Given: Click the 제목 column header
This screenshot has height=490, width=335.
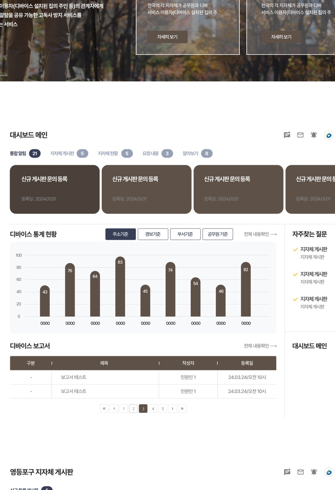Looking at the screenshot, I should [104, 363].
